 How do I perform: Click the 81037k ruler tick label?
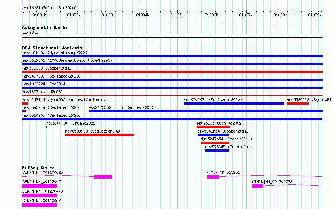point(246,15)
